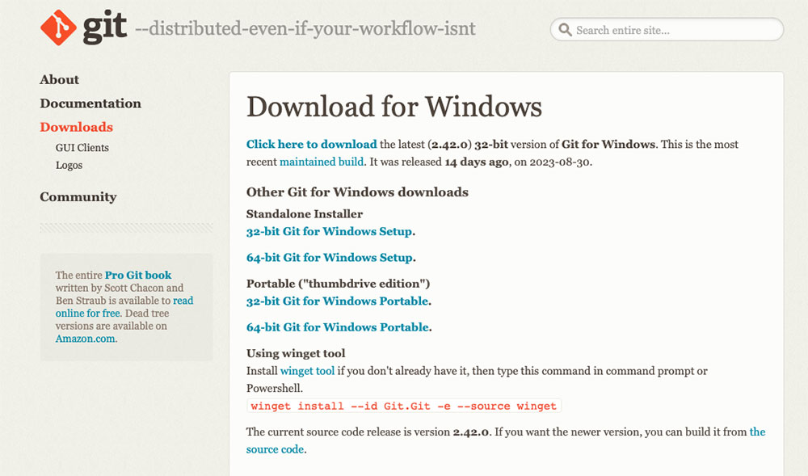
Task: Download 32-bit Git for Windows Setup
Action: pyautogui.click(x=330, y=231)
